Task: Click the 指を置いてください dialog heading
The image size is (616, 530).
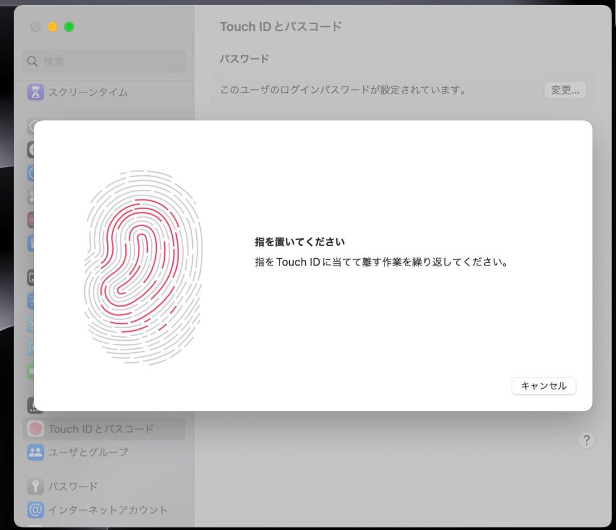Action: click(299, 242)
